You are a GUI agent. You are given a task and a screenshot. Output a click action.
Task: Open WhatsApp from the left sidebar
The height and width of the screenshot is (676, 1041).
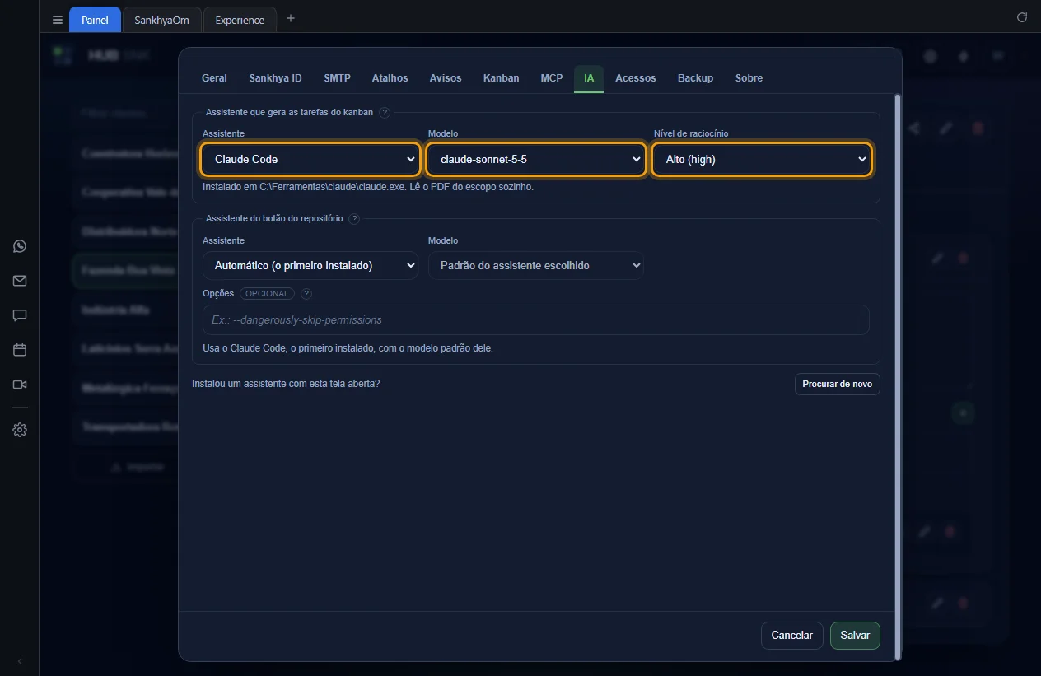(x=20, y=246)
